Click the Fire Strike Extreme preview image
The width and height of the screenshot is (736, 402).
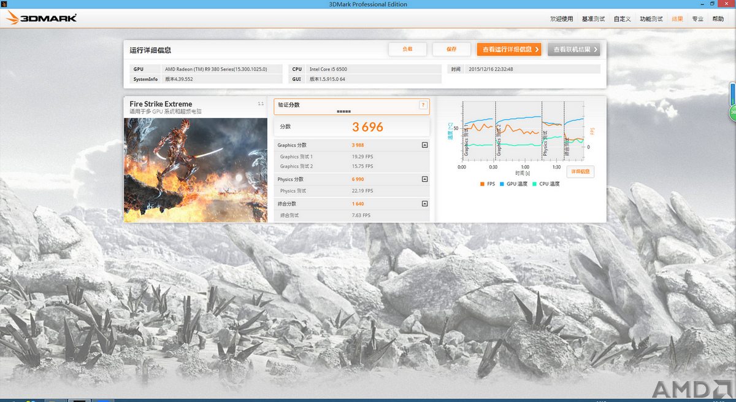pyautogui.click(x=195, y=169)
